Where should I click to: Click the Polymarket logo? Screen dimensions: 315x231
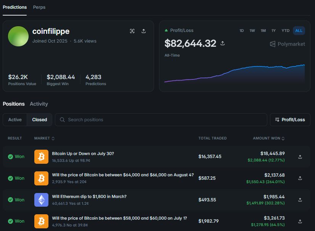click(x=287, y=44)
